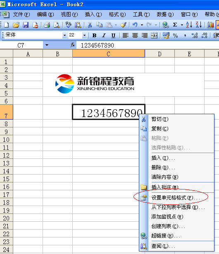The height and width of the screenshot is (254, 219).
Task: Click the Merge and Center icon
Action: (x=154, y=35)
